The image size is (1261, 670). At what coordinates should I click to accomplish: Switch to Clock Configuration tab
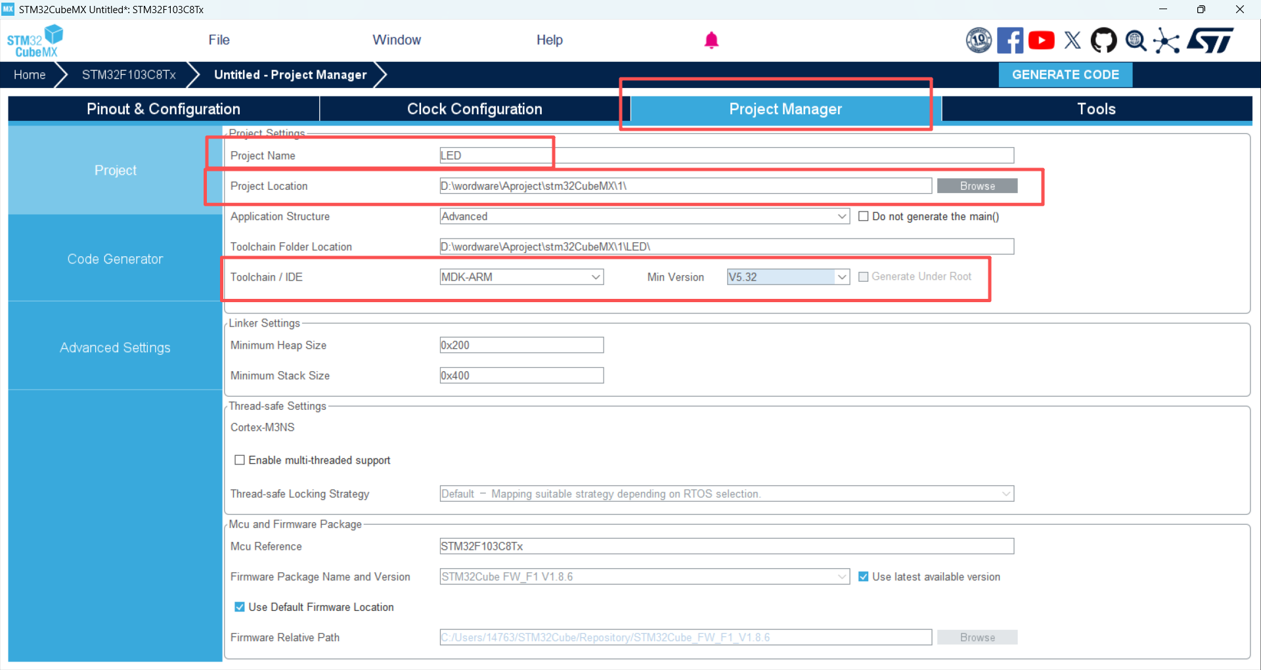475,109
